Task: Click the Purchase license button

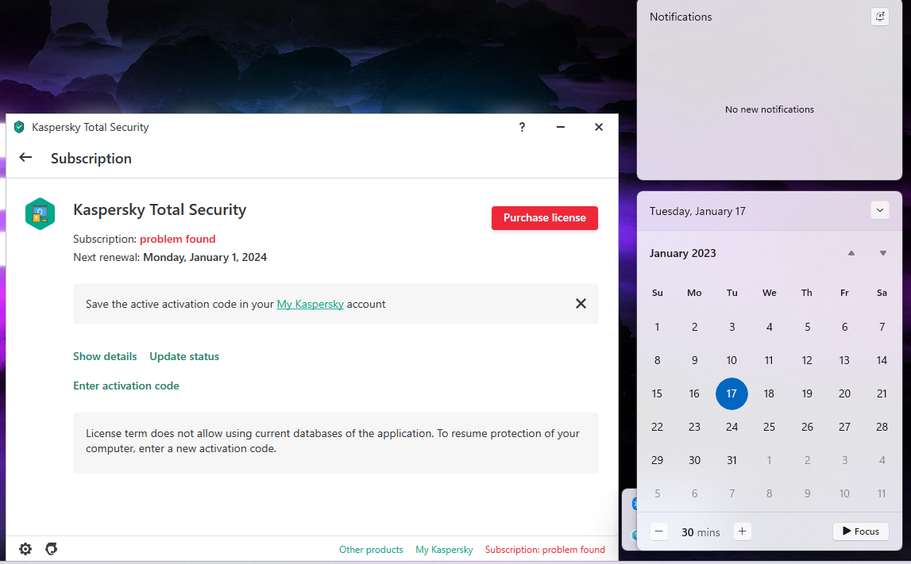Action: (x=544, y=218)
